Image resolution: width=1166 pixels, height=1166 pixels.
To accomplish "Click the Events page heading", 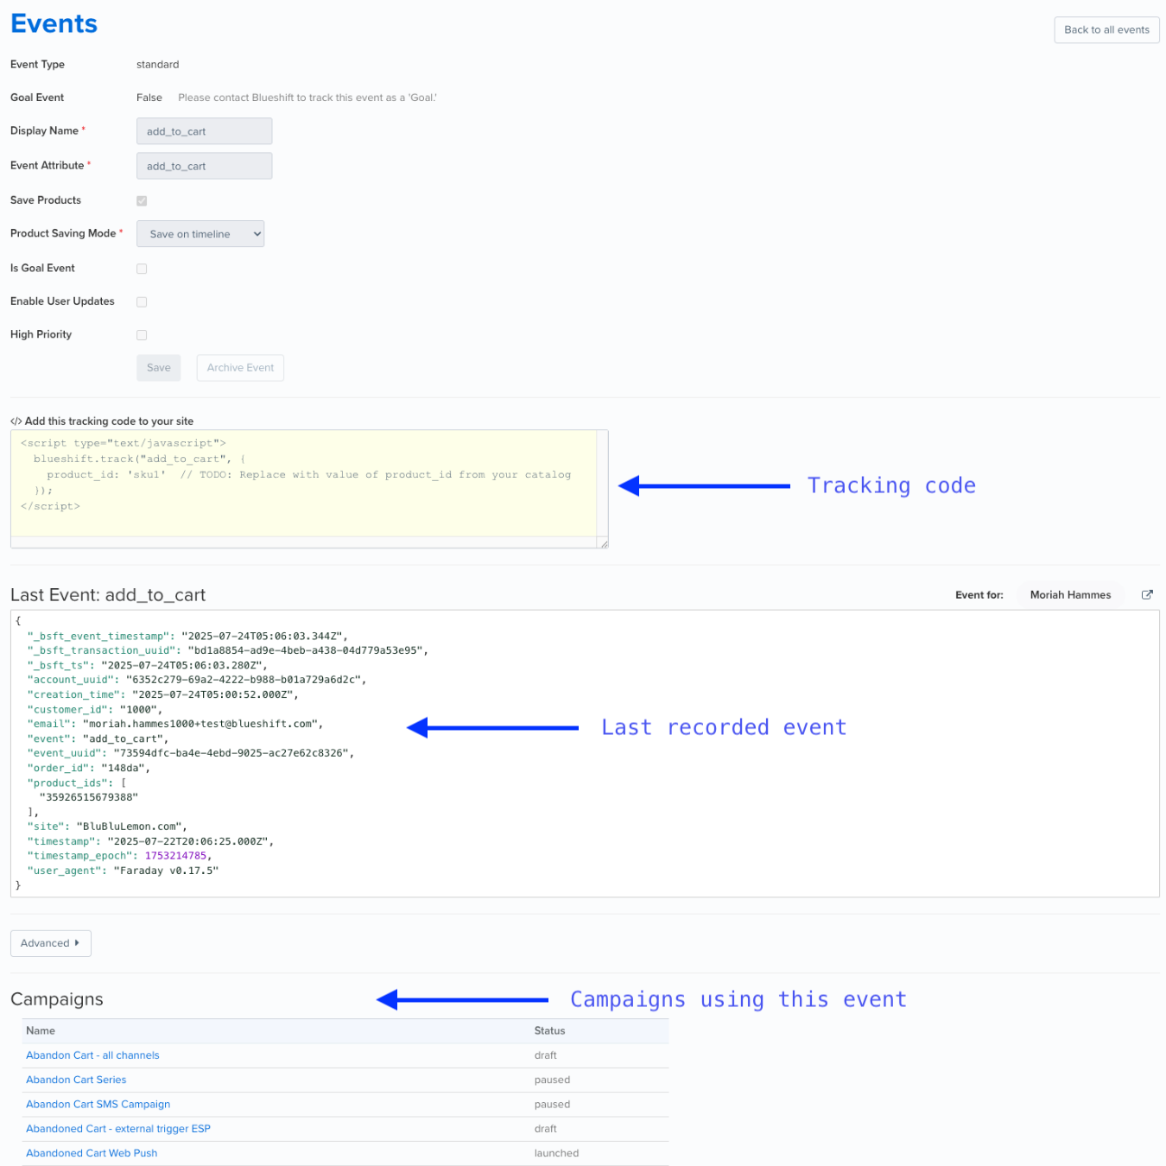I will pyautogui.click(x=54, y=23).
